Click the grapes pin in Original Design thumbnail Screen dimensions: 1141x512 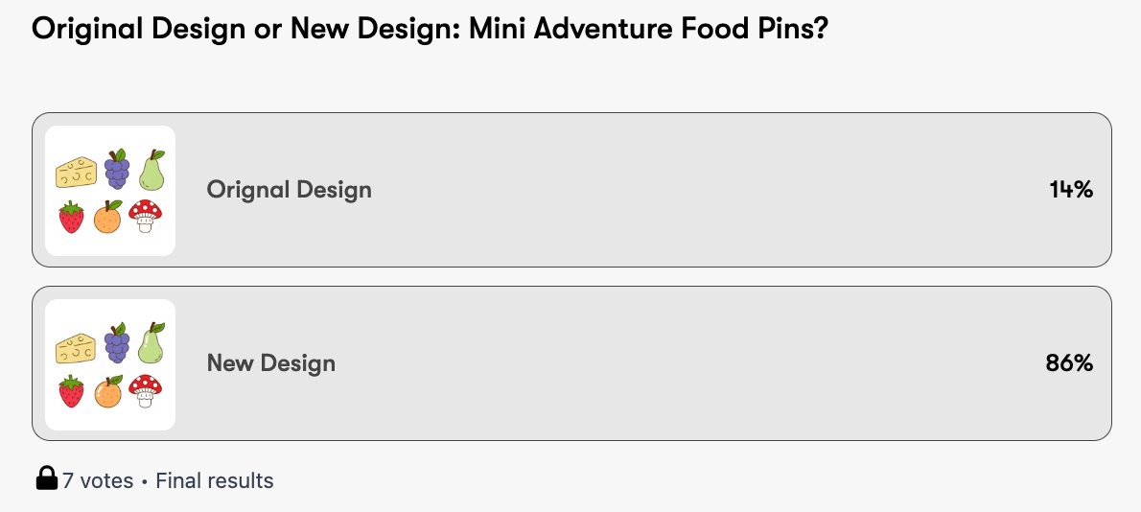coord(117,169)
